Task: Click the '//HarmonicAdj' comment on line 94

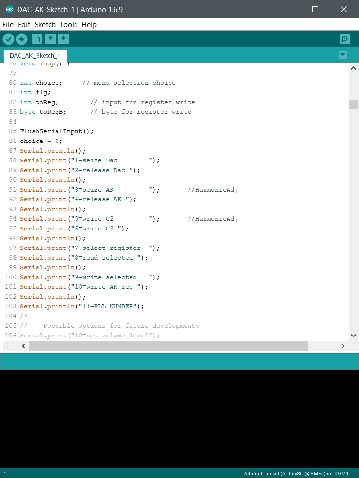Action: pyautogui.click(x=213, y=219)
